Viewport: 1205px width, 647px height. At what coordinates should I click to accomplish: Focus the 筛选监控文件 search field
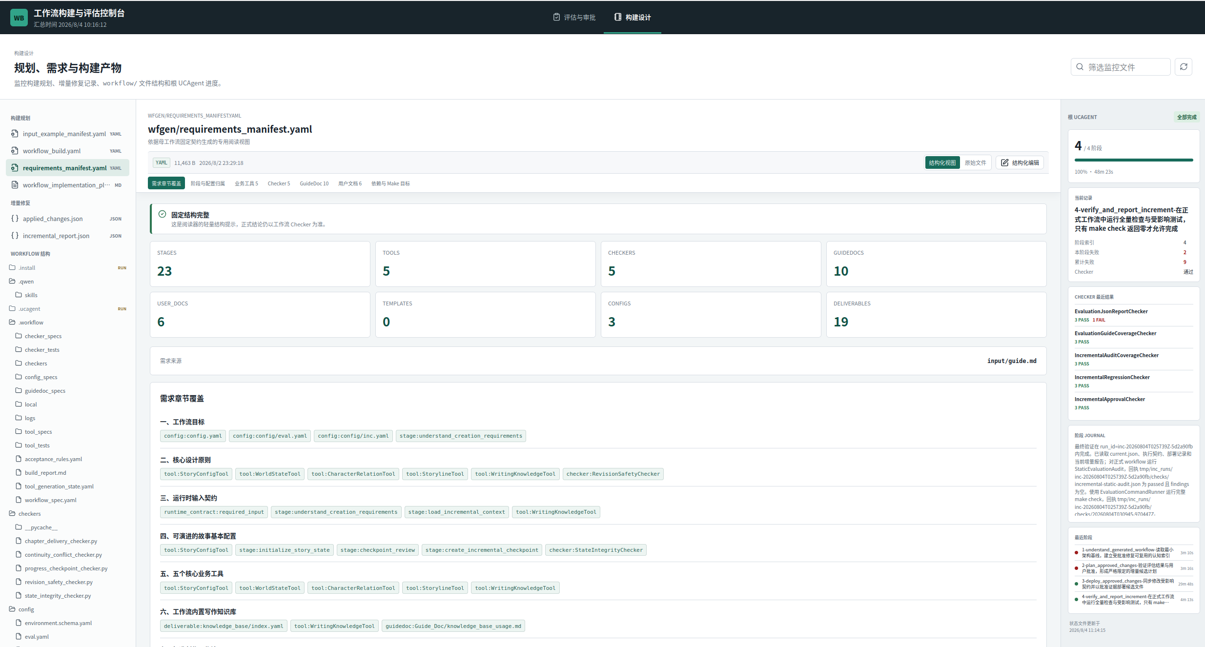[x=1121, y=67]
